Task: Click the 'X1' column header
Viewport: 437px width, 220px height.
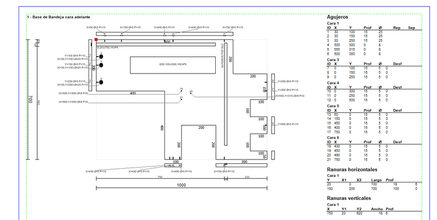Action: [344, 180]
